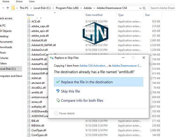Screen dimensions: 175x137
Task: Open Documents in navigation pane
Action: pos(6,42)
